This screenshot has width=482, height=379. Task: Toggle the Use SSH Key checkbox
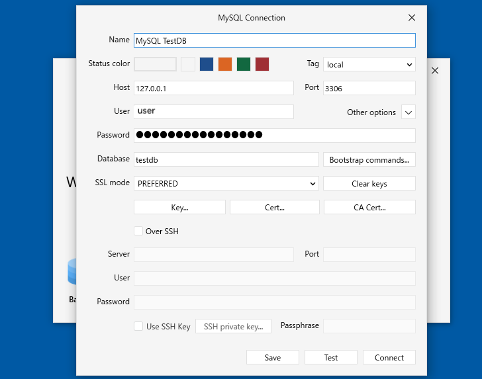tap(138, 326)
